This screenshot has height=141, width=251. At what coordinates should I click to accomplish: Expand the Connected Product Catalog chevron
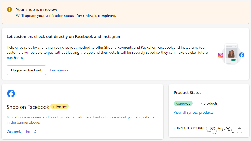pos(228,128)
